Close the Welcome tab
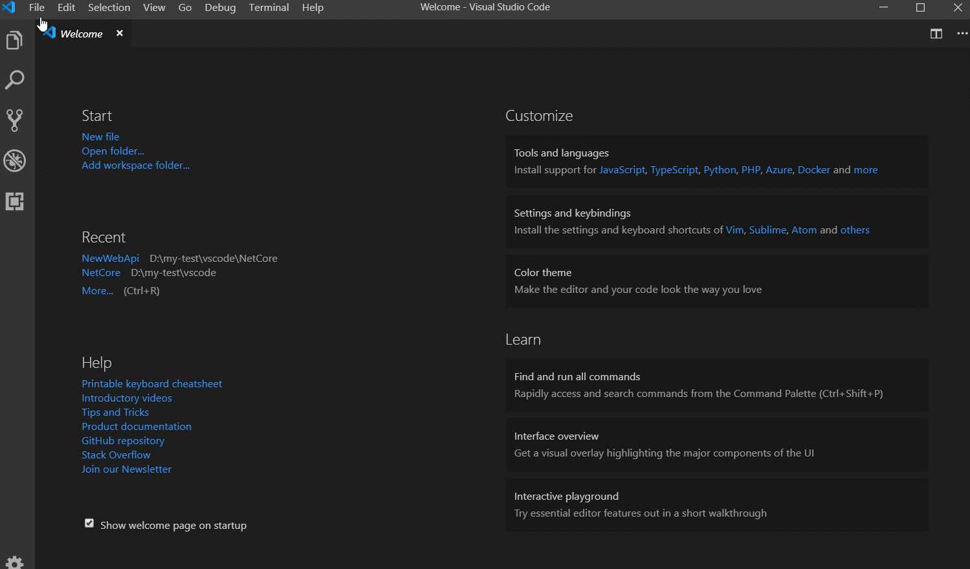The width and height of the screenshot is (970, 569). [120, 33]
